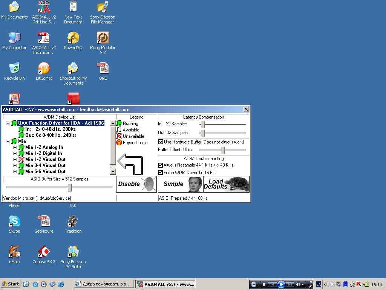
Task: Click Media Player taskbar stop button
Action: tap(264, 284)
